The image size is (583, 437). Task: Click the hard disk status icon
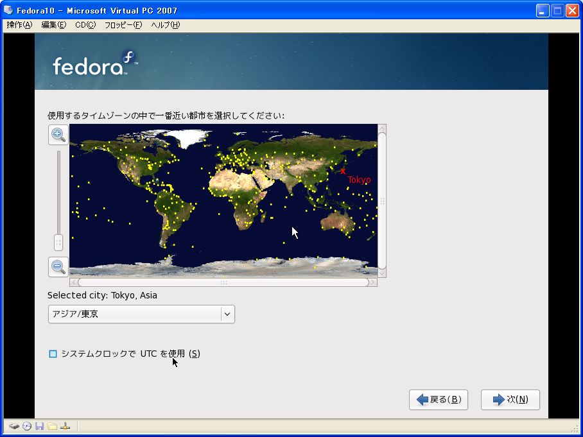[x=14, y=426]
